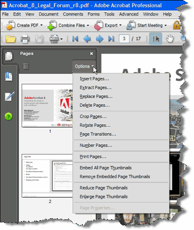Screen dimensions: 194x230
Task: Select page 2 Agenda thumbnail
Action: pyautogui.click(x=47, y=176)
